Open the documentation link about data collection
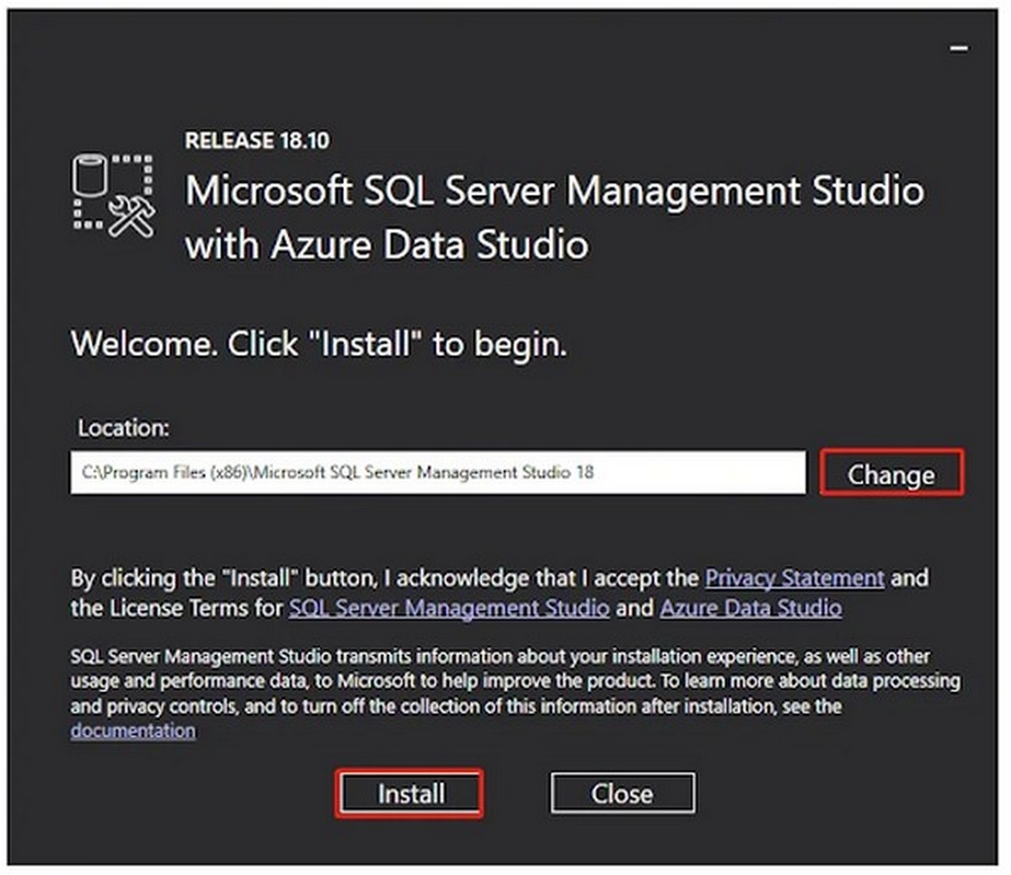 [x=132, y=731]
